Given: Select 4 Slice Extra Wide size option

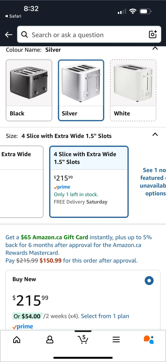Looking at the screenshot, I should (89, 182).
